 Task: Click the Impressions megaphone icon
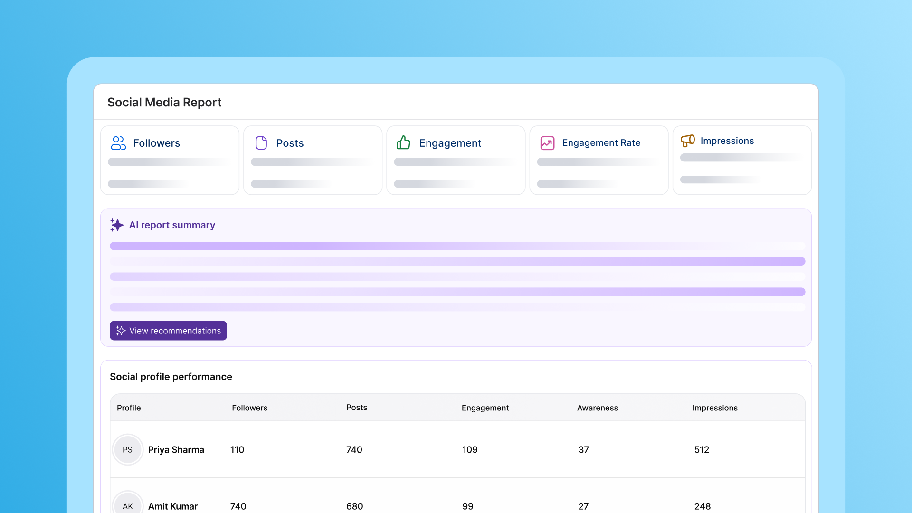[x=687, y=141]
